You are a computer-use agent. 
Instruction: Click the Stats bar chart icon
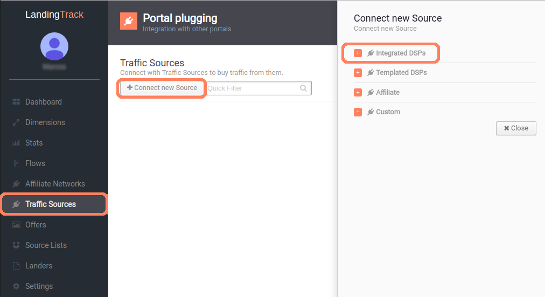(16, 143)
